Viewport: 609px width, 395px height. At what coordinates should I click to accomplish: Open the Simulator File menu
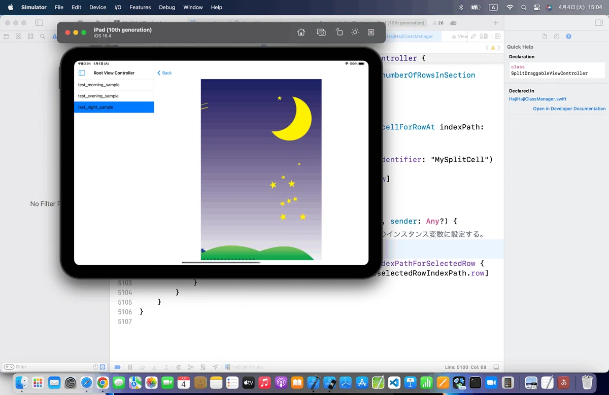pos(59,7)
